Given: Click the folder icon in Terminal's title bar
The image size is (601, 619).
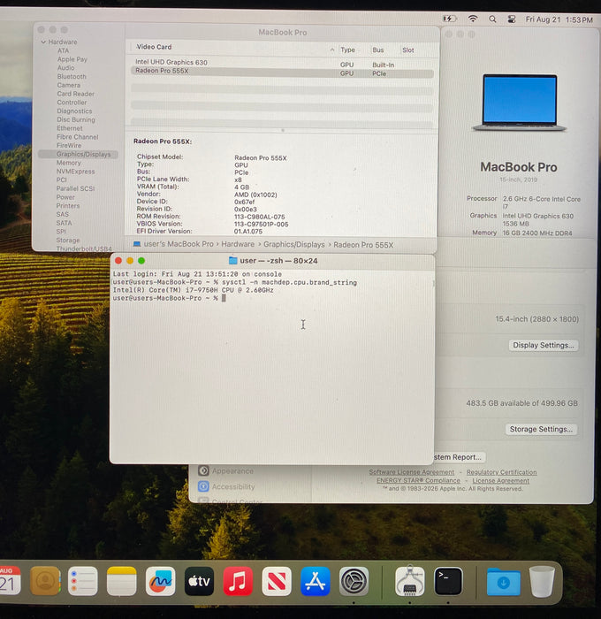Looking at the screenshot, I should pos(232,260).
